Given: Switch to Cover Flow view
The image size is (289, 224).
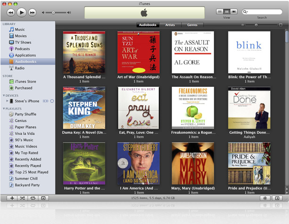Looking at the screenshot, I should (x=234, y=12).
